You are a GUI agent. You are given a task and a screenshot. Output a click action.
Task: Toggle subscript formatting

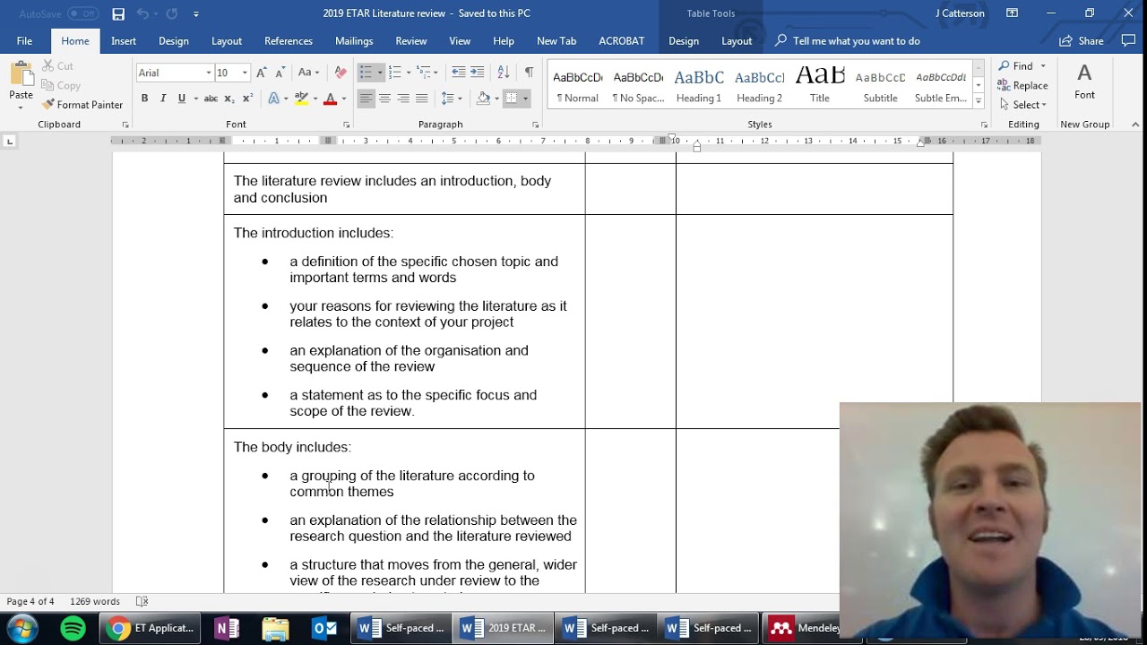(229, 99)
